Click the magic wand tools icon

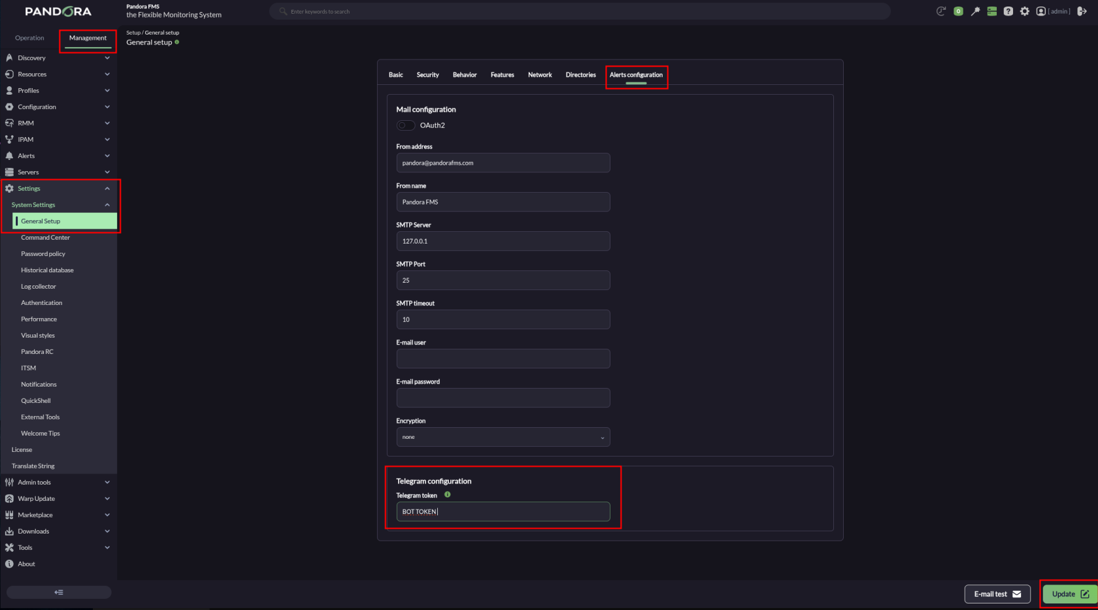[975, 11]
